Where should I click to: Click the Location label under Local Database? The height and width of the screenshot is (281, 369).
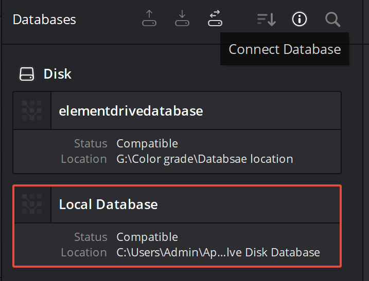pos(84,252)
